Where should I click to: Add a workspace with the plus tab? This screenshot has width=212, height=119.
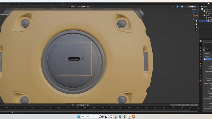point(75,4)
